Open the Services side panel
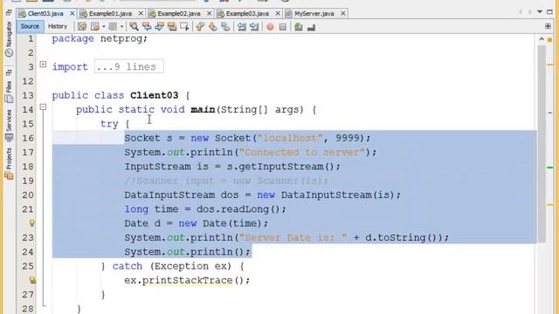This screenshot has width=559, height=314. 9,126
